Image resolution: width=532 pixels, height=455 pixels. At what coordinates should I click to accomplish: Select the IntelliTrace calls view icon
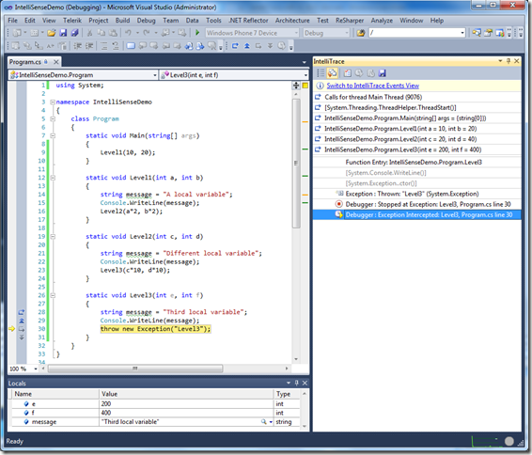tap(332, 73)
